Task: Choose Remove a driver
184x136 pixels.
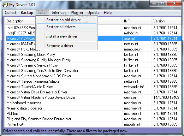Action: click(67, 46)
